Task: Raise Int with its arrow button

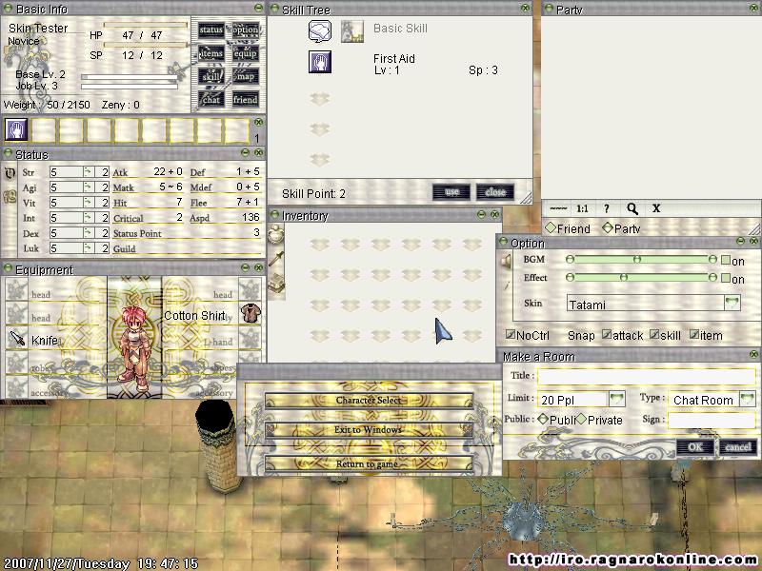Action: (x=88, y=218)
